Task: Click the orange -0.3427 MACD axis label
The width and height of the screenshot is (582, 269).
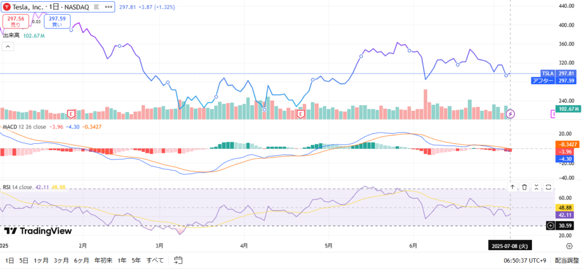Action: [568, 144]
